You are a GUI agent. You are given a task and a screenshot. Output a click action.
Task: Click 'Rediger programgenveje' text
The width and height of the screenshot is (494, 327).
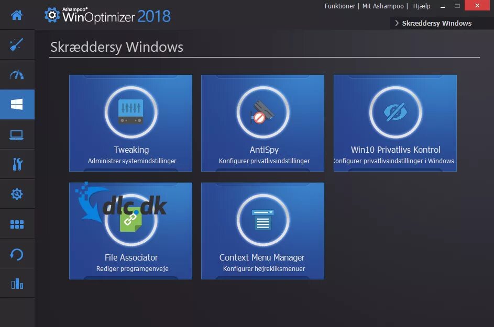(x=133, y=269)
